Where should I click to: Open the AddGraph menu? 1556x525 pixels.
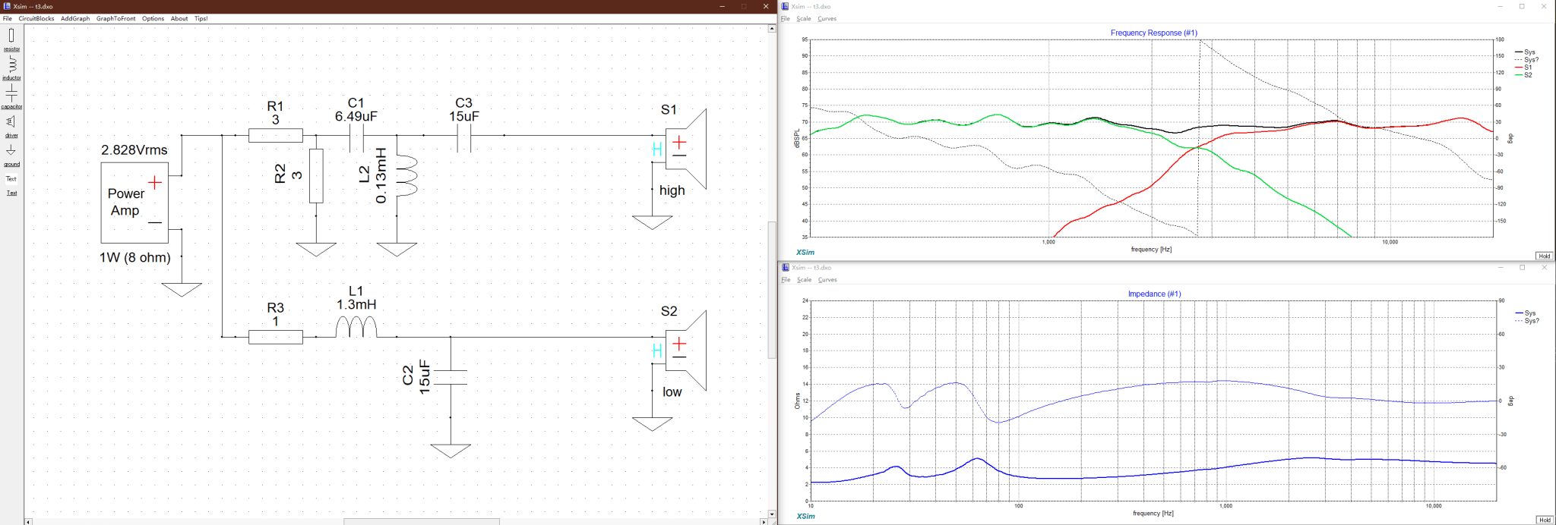coord(75,18)
